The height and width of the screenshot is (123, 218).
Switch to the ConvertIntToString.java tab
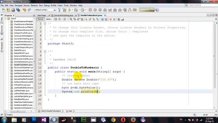[x=63, y=15]
